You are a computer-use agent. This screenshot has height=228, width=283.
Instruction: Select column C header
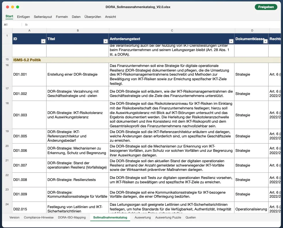[x=172, y=31]
